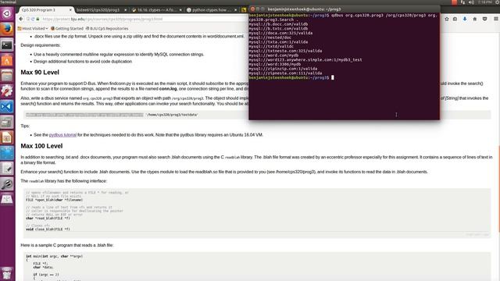Image resolution: width=500 pixels, height=281 pixels.
Task: Click the Max 90 Level heading
Action: point(40,73)
